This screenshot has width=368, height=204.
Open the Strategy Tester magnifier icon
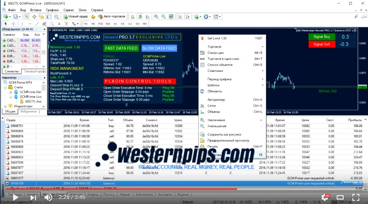click(56, 17)
